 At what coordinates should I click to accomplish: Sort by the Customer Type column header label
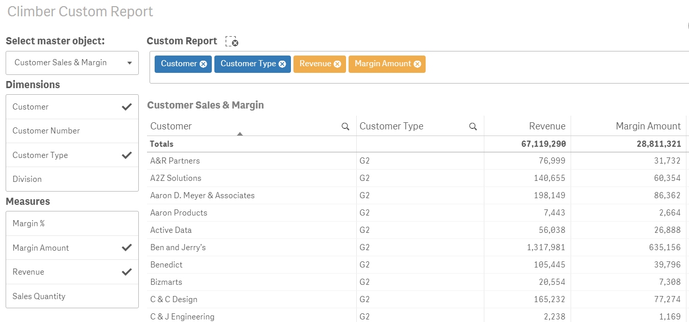(x=391, y=126)
